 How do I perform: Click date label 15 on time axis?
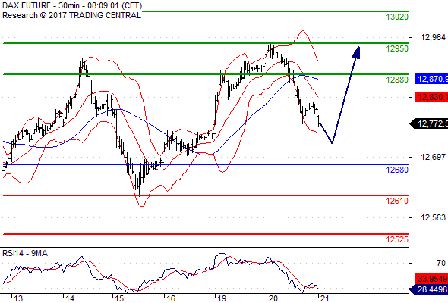tap(119, 298)
